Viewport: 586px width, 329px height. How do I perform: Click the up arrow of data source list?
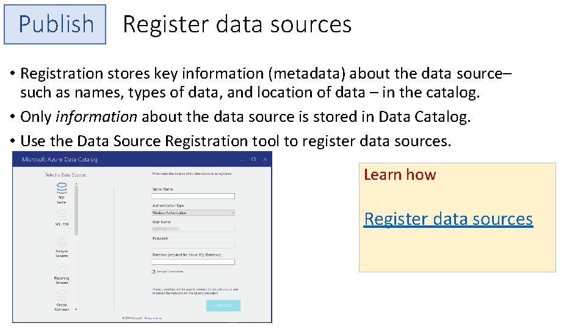pos(76,184)
